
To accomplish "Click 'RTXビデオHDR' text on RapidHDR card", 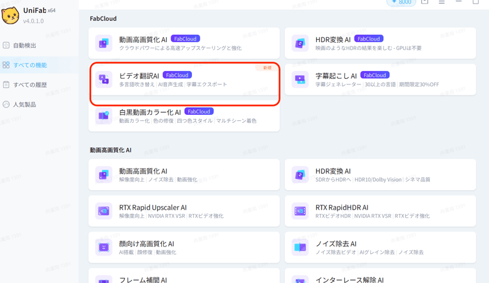I will (333, 216).
